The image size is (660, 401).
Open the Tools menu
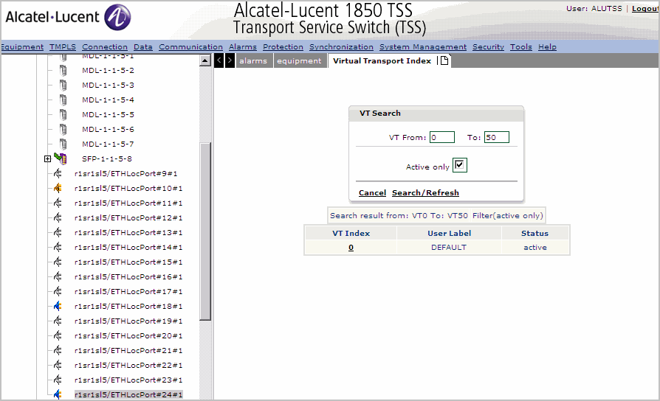[x=521, y=46]
